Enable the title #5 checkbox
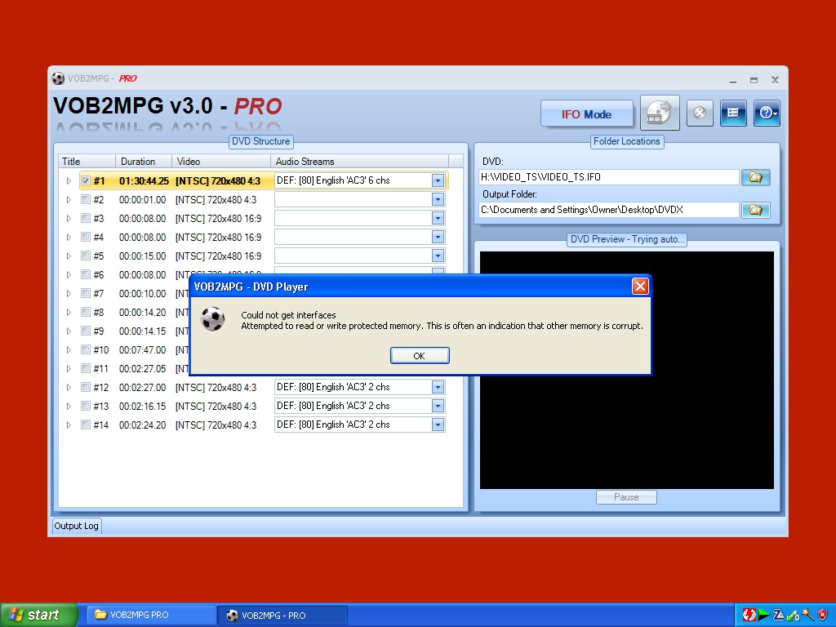Screen dimensions: 836x627 point(85,256)
